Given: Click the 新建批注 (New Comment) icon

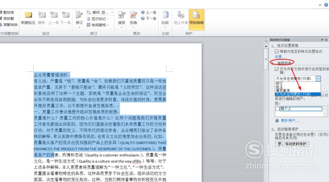Looking at the screenshot, I should coord(28,18).
